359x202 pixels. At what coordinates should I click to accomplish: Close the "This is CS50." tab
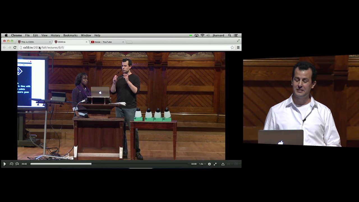[50, 42]
